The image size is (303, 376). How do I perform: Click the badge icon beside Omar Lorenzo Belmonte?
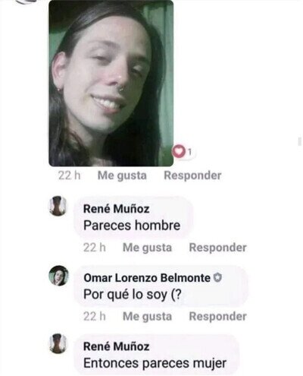pos(217,278)
